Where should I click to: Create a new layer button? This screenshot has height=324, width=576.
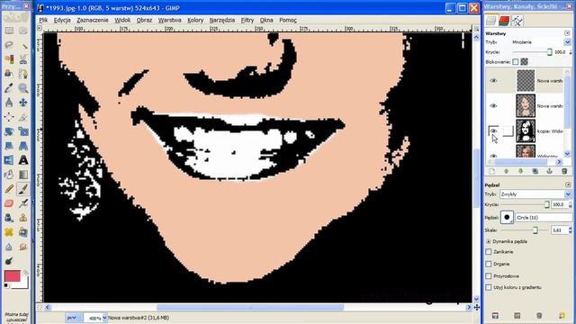click(492, 171)
